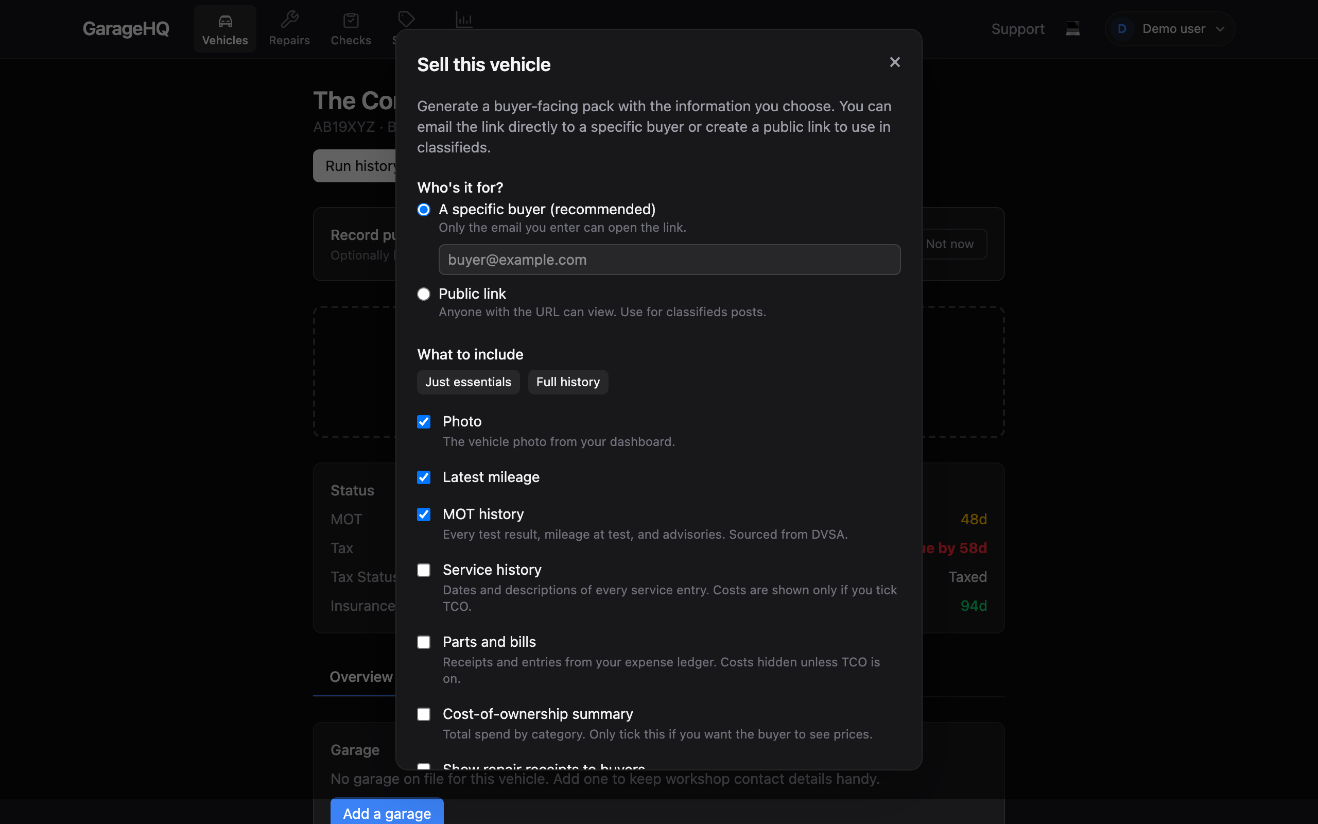This screenshot has width=1318, height=824.
Task: Tick the Service history checkbox
Action: pyautogui.click(x=423, y=570)
